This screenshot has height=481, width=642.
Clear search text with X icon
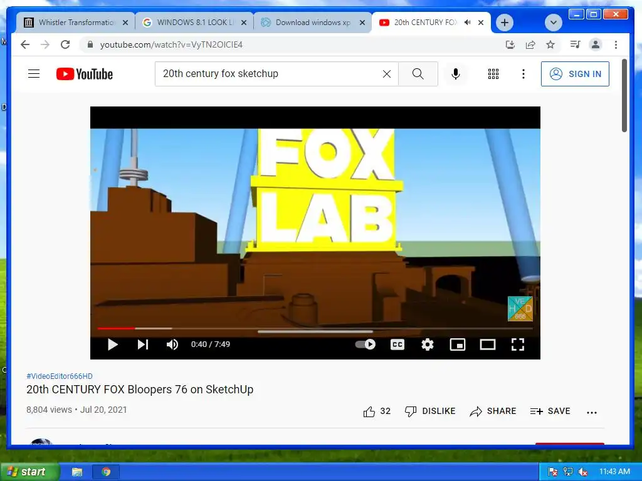click(386, 74)
